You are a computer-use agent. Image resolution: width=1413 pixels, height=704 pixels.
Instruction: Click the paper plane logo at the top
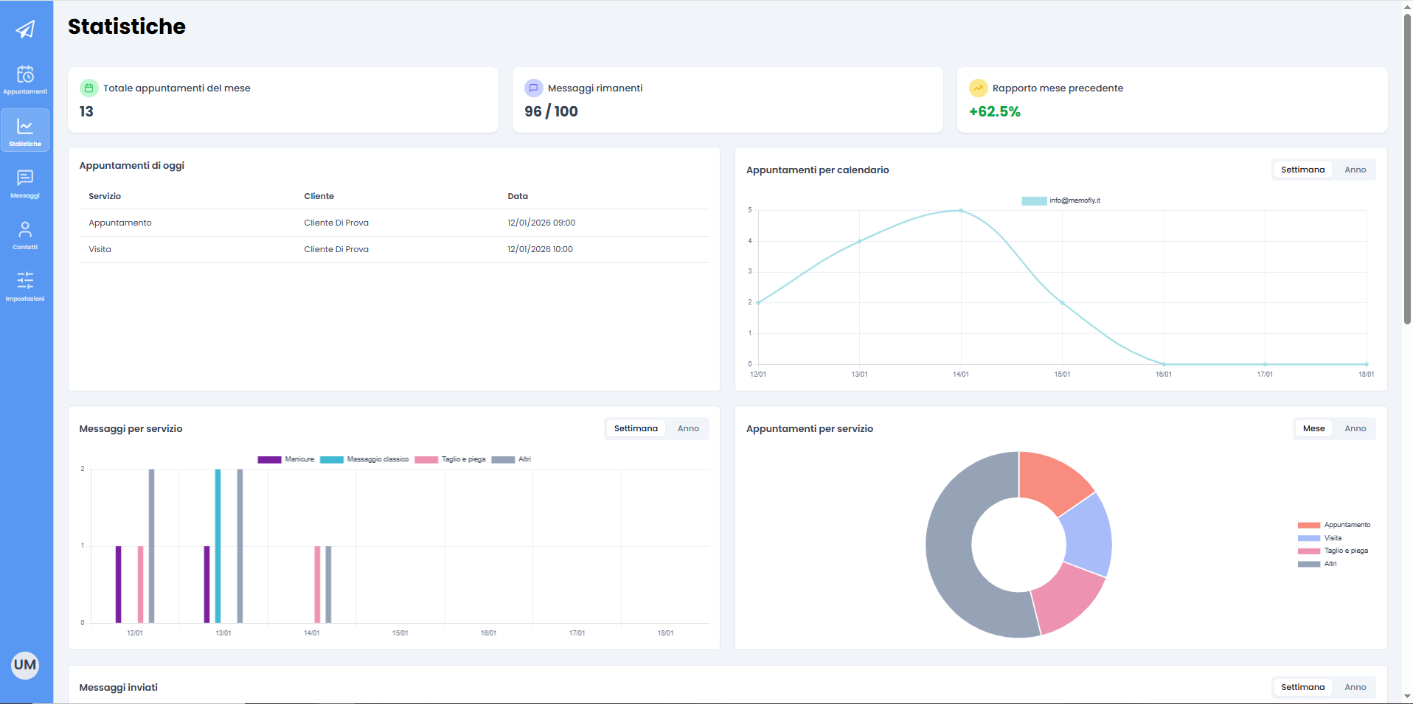click(x=25, y=29)
